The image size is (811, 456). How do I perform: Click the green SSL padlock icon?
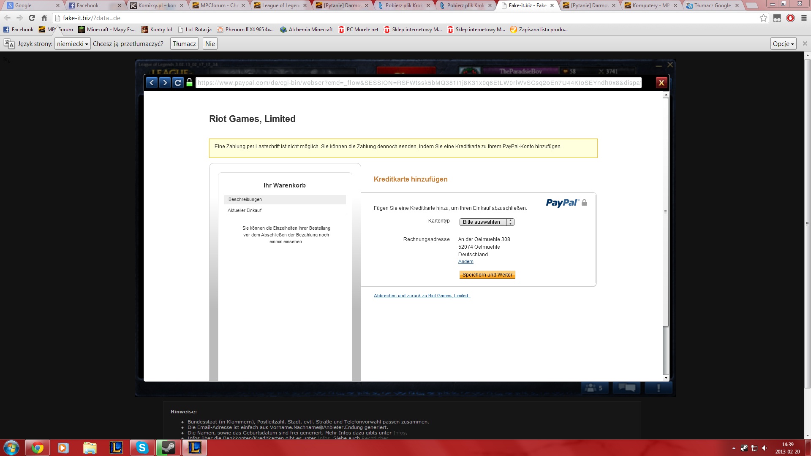click(189, 82)
